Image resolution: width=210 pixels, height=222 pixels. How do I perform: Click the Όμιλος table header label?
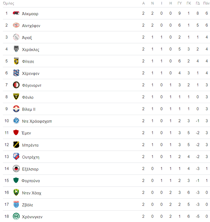point(8,3)
